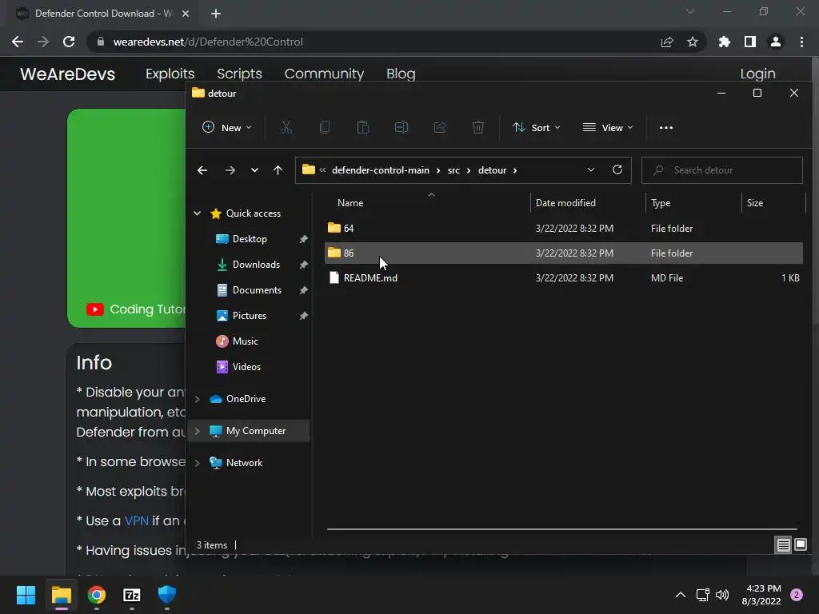Expand the Network tree node

198,463
